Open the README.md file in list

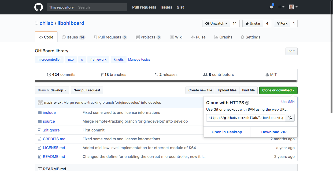[x=54, y=157]
